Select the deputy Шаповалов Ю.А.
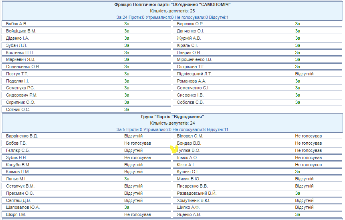 pos(23,207)
